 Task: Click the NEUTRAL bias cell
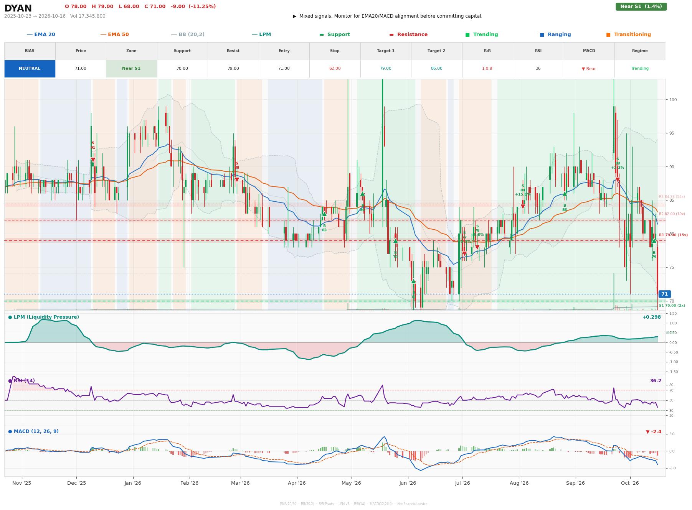click(x=30, y=69)
